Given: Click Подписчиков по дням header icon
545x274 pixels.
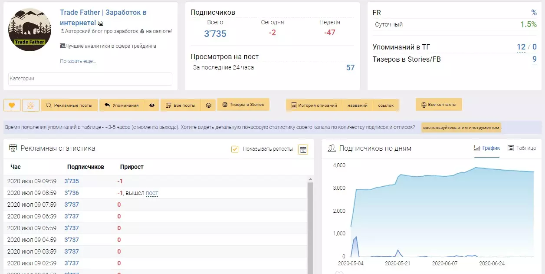Looking at the screenshot, I should click(x=332, y=149).
